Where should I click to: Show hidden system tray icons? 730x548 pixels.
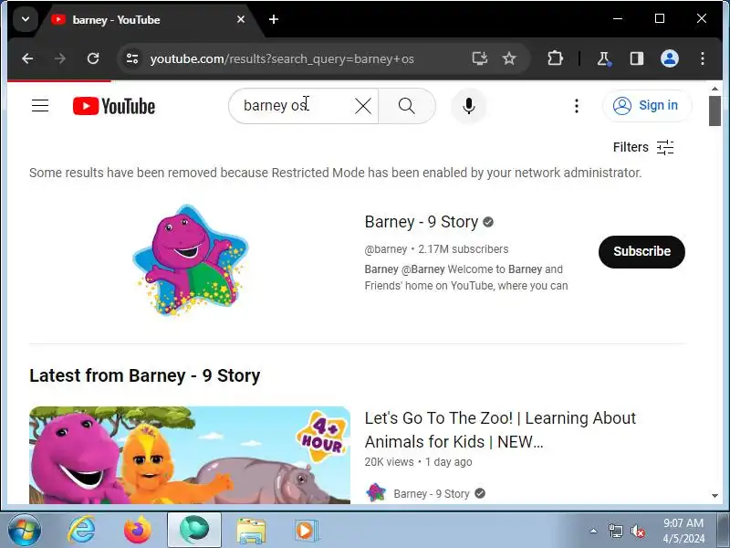[594, 531]
